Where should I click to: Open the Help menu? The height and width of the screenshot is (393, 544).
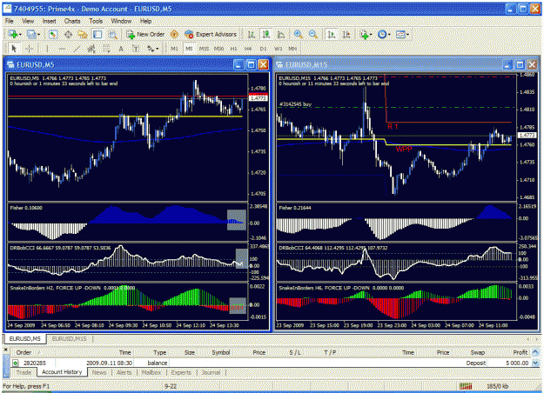pyautogui.click(x=145, y=21)
